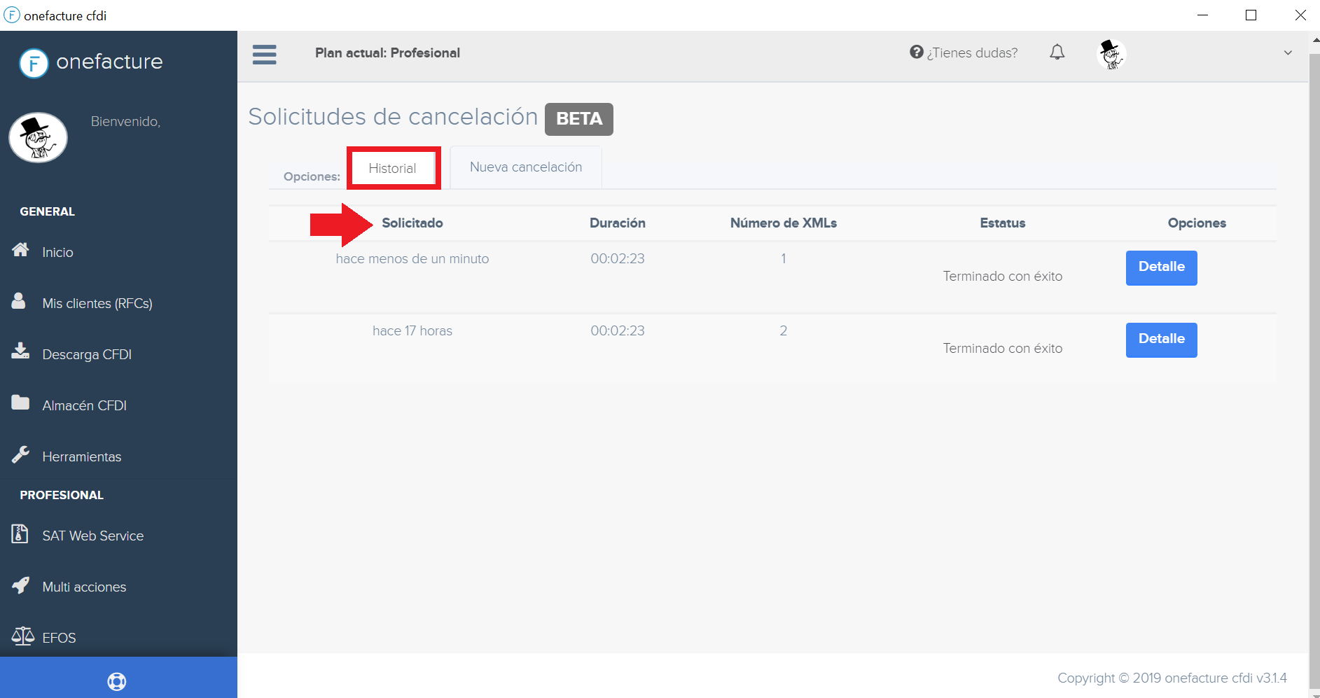The image size is (1320, 698).
Task: Open the SAT Web Service menu item
Action: [x=92, y=536]
